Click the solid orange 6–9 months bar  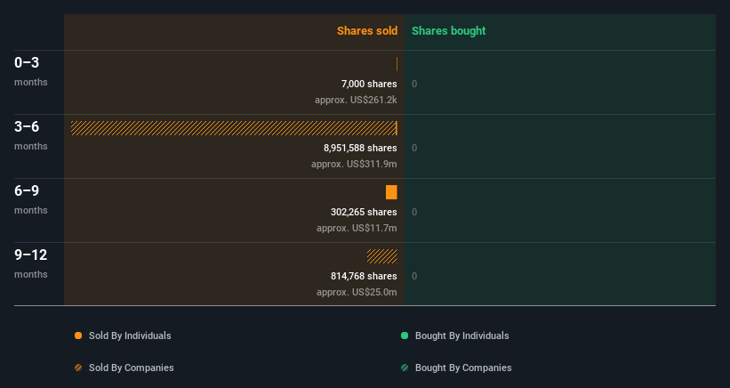pos(391,192)
